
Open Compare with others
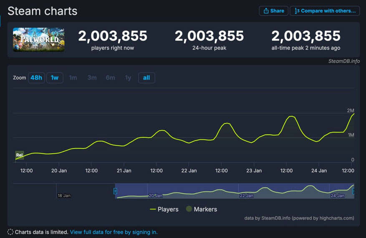[325, 11]
